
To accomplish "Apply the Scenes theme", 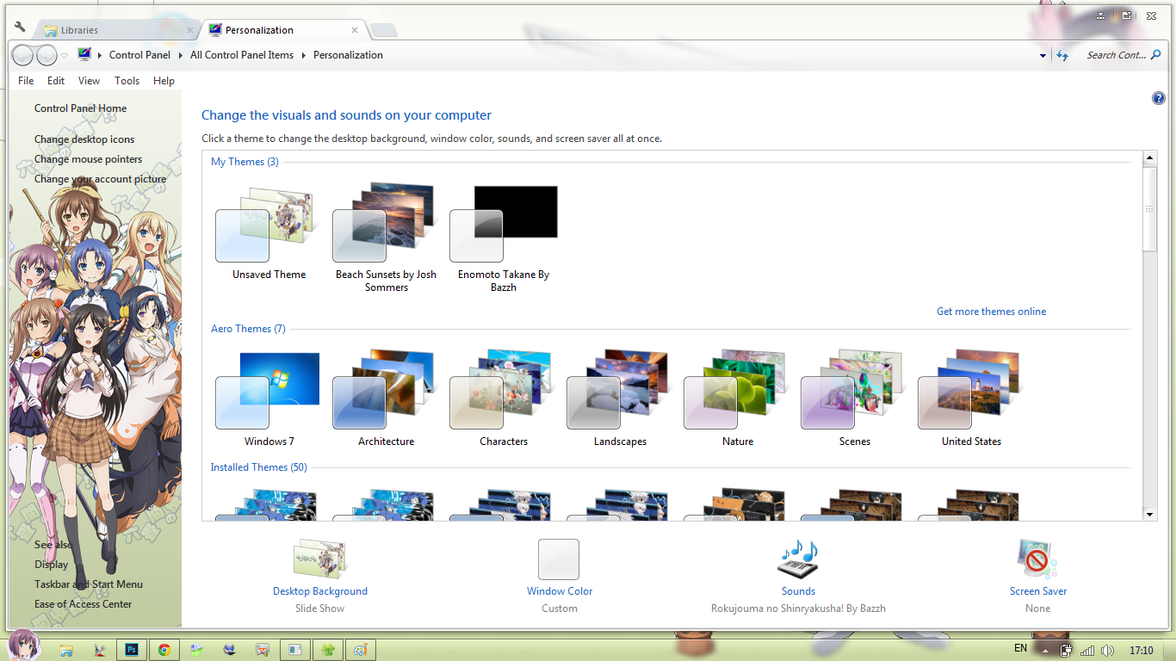I will click(854, 398).
